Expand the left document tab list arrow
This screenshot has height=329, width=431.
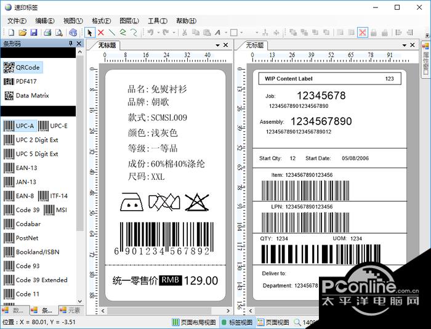click(x=217, y=45)
